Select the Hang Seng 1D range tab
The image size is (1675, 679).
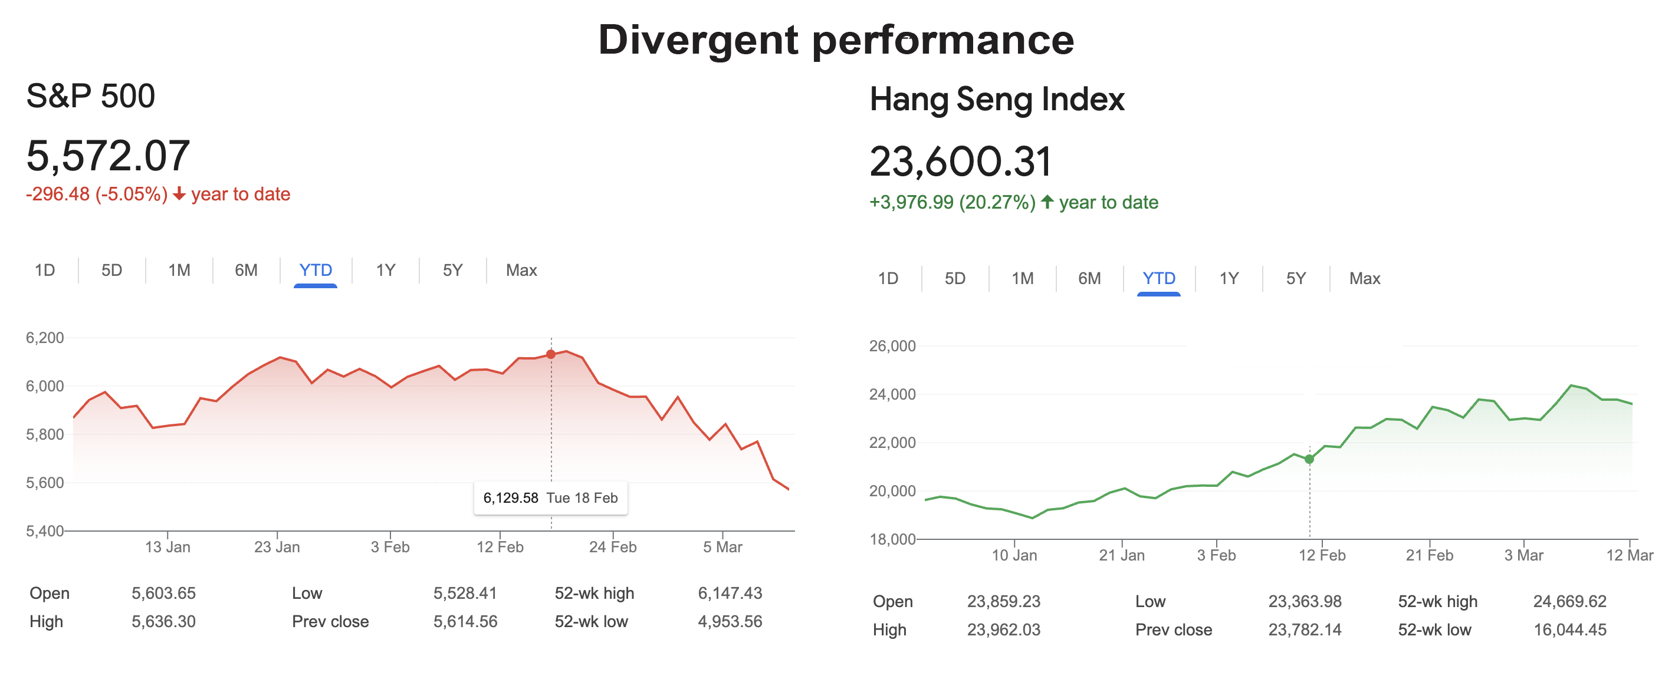pyautogui.click(x=888, y=279)
